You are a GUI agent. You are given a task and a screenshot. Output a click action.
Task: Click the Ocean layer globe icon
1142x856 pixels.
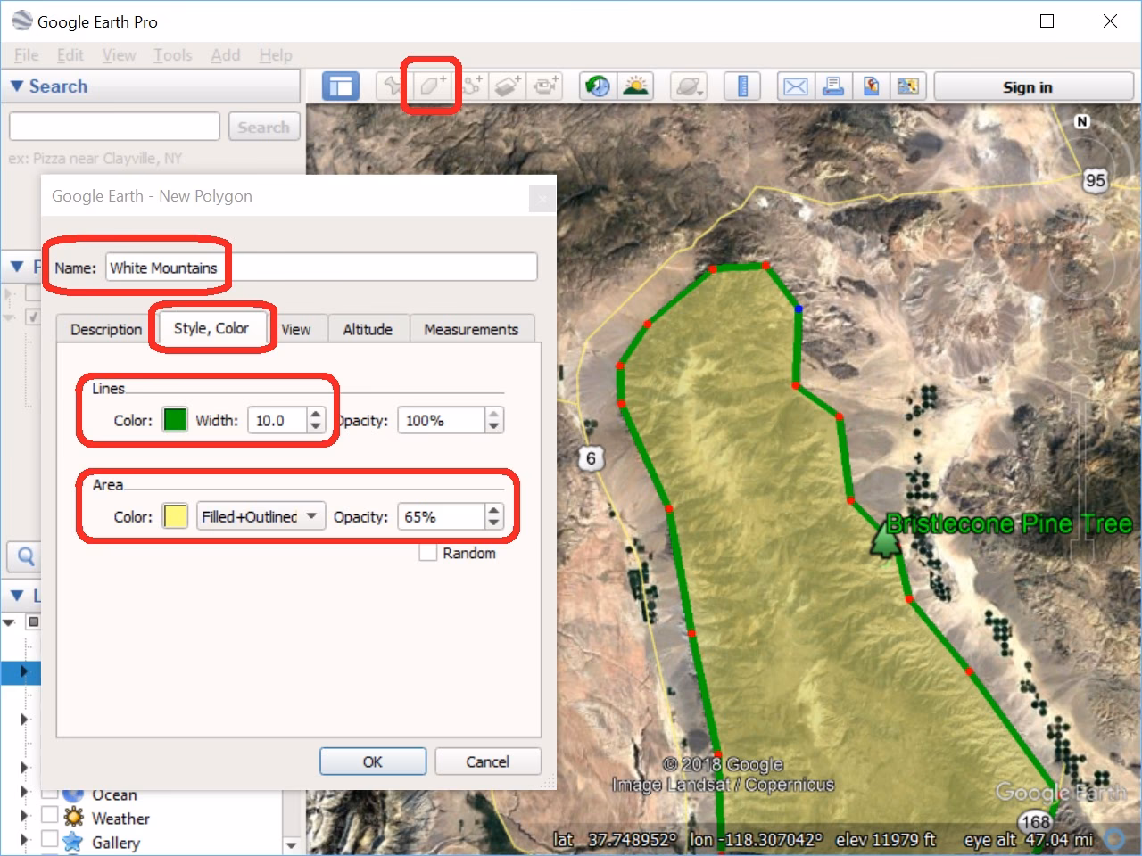pos(75,794)
